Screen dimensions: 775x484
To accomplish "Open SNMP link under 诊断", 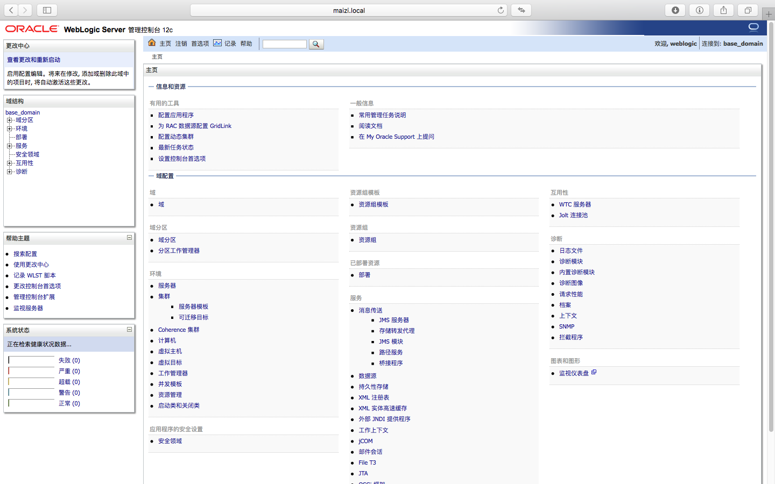I will pos(567,326).
